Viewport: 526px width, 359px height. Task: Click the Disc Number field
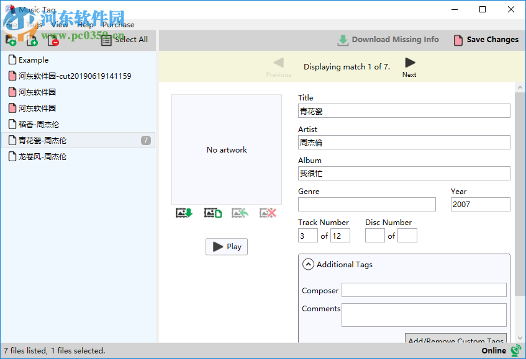(x=374, y=236)
